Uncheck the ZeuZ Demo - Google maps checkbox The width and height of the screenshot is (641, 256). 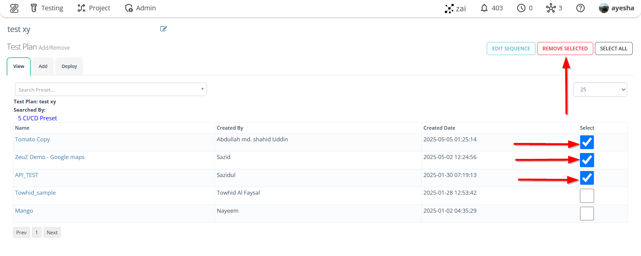pos(587,160)
